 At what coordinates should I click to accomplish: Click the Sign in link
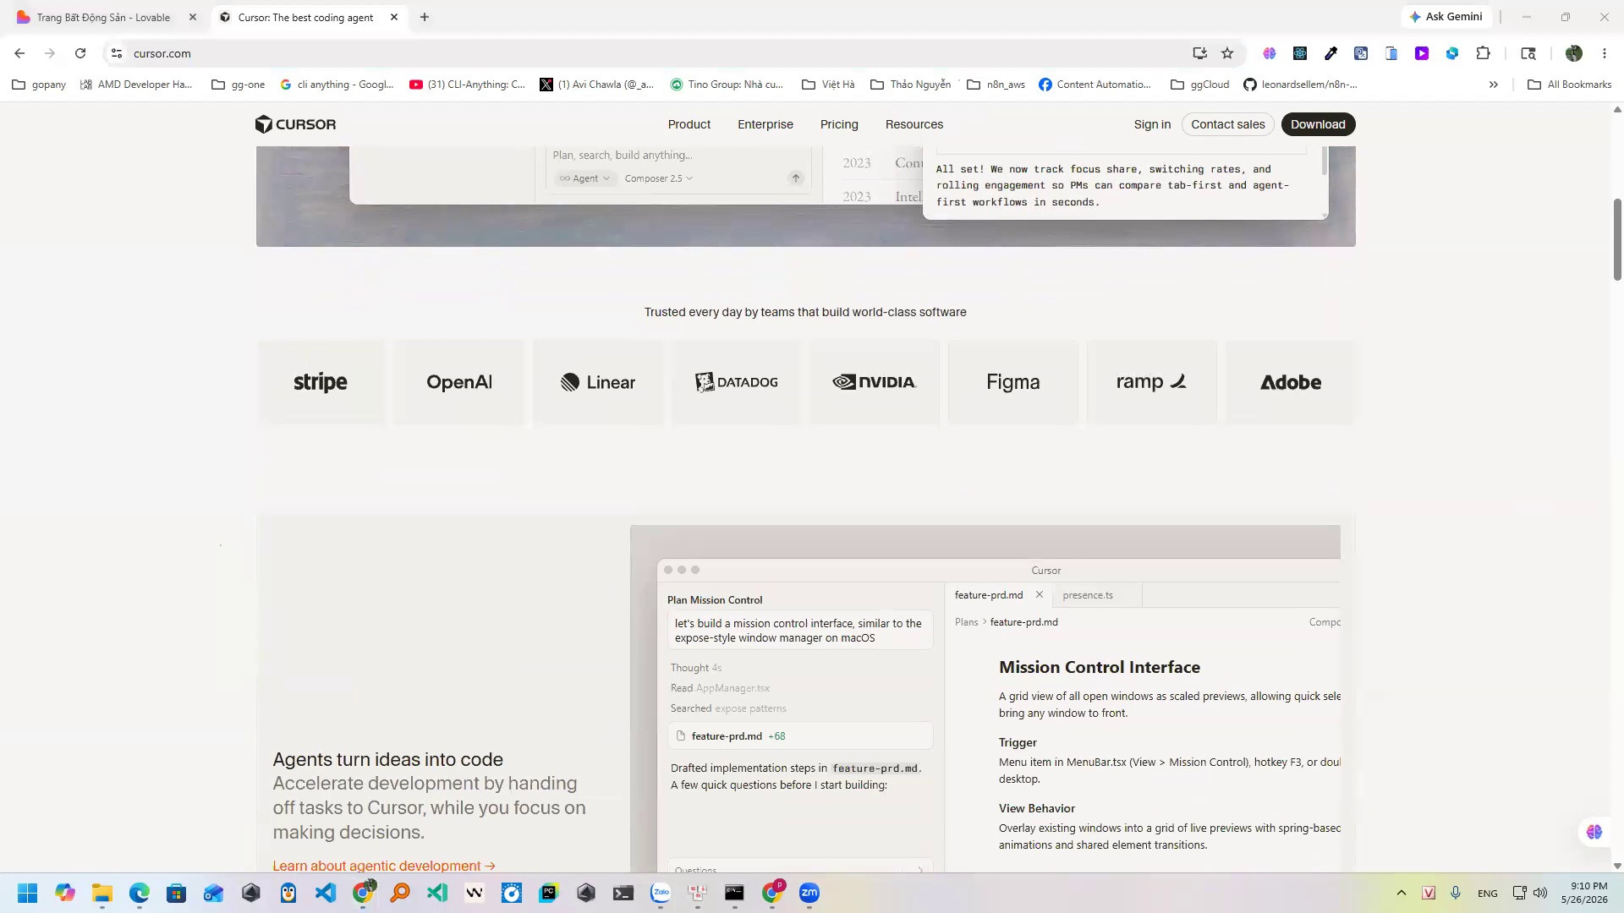tap(1152, 124)
